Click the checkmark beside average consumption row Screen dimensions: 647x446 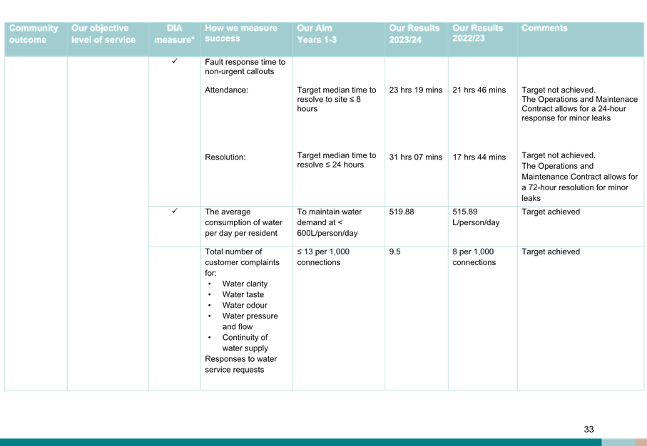175,211
